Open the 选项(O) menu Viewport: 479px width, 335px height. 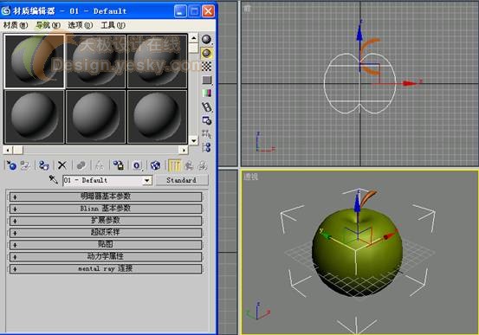80,25
